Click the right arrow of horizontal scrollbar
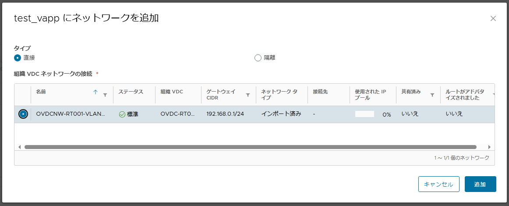The width and height of the screenshot is (509, 206). pos(490,147)
